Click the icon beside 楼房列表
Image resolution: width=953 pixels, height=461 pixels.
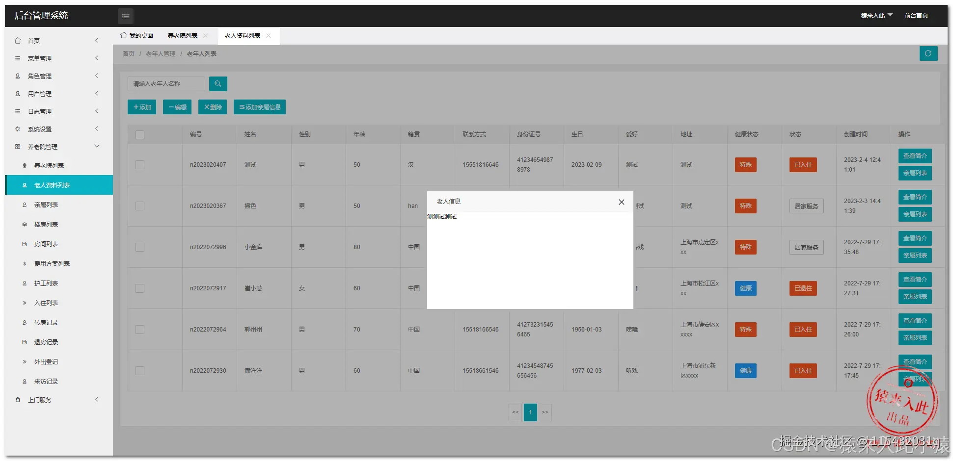25,225
